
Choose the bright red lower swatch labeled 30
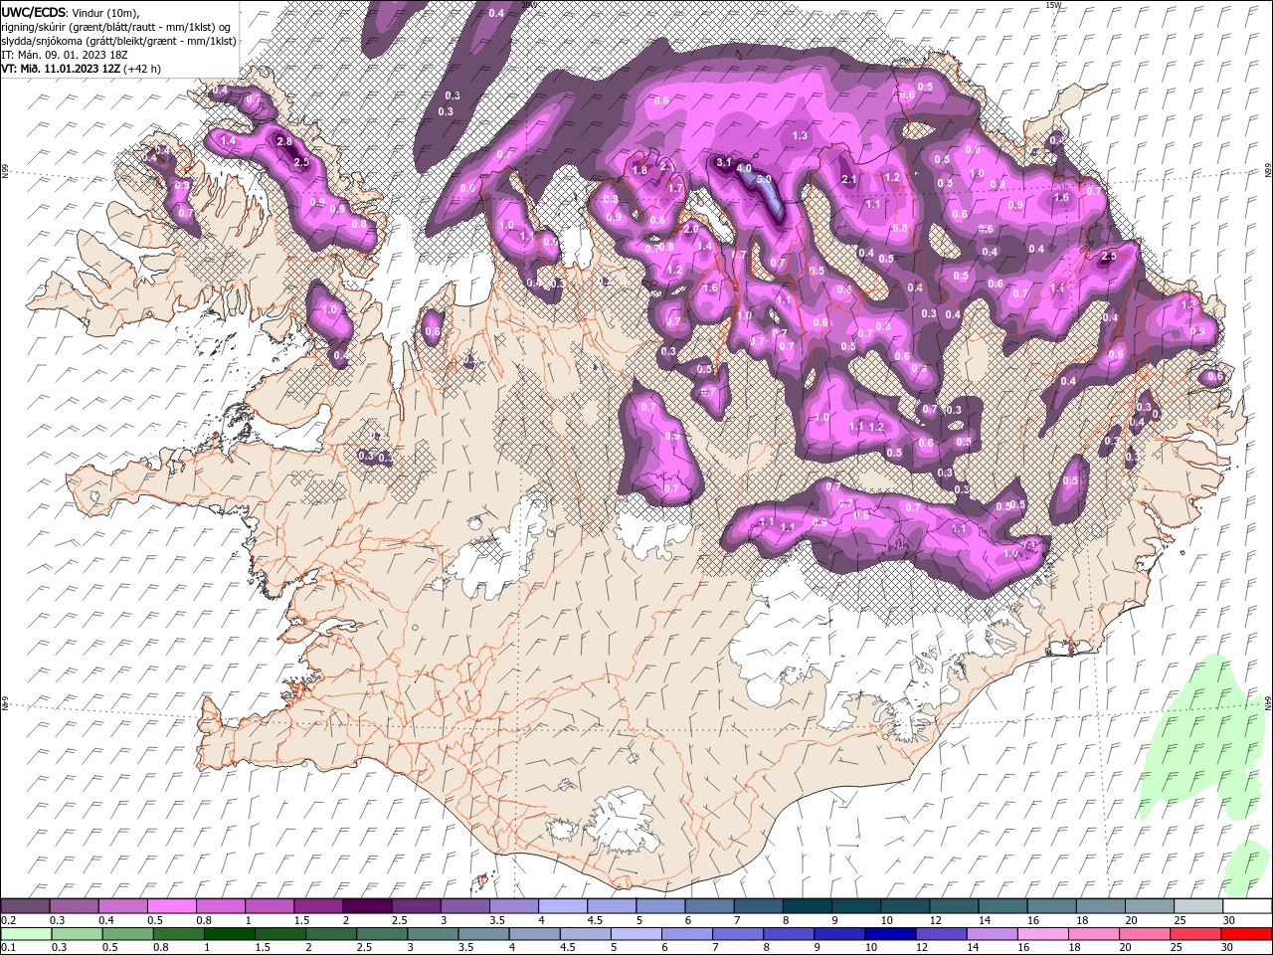[1245, 934]
